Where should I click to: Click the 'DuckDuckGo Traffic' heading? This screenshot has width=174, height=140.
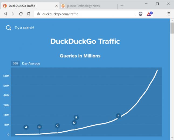coord(85,41)
